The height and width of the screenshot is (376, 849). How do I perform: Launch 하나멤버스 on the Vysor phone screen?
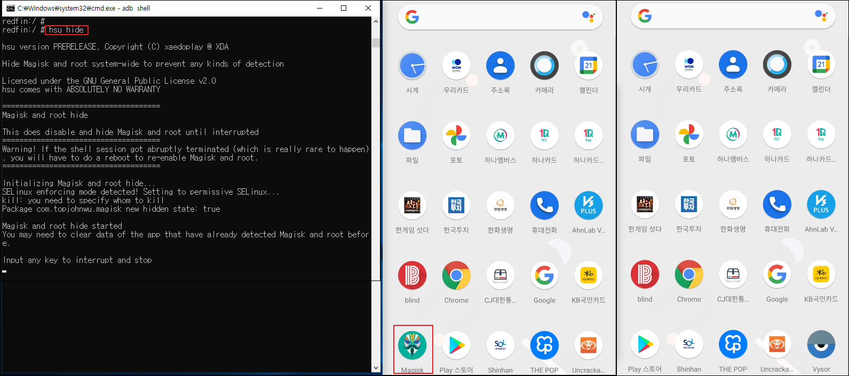[x=733, y=134]
